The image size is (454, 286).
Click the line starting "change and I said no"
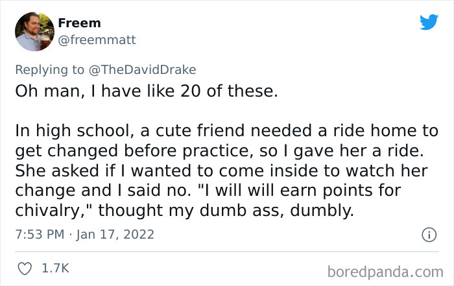208,193
